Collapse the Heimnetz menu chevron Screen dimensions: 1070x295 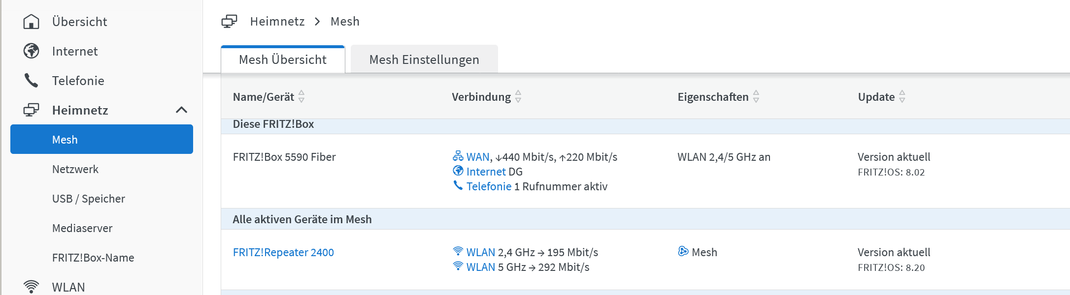click(x=181, y=110)
